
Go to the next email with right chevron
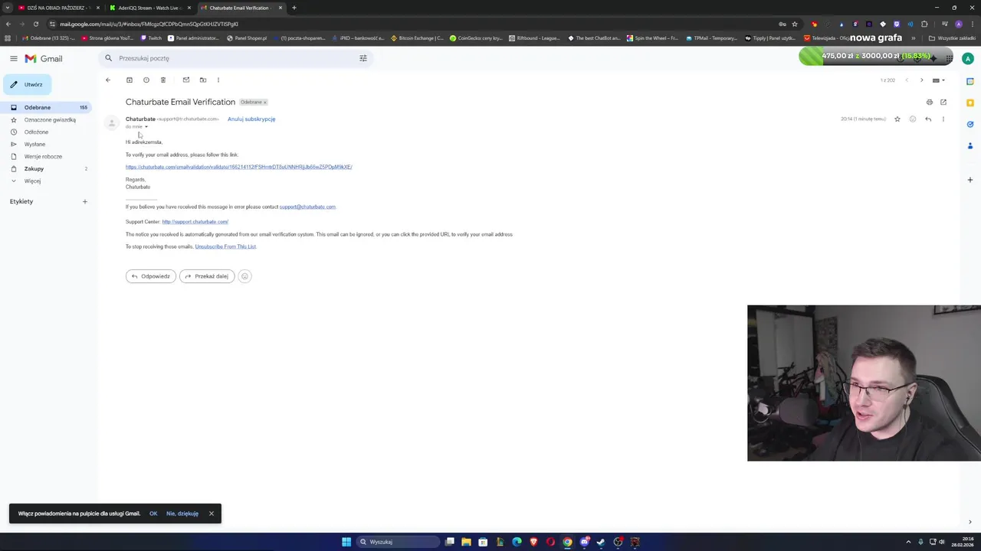tap(922, 80)
